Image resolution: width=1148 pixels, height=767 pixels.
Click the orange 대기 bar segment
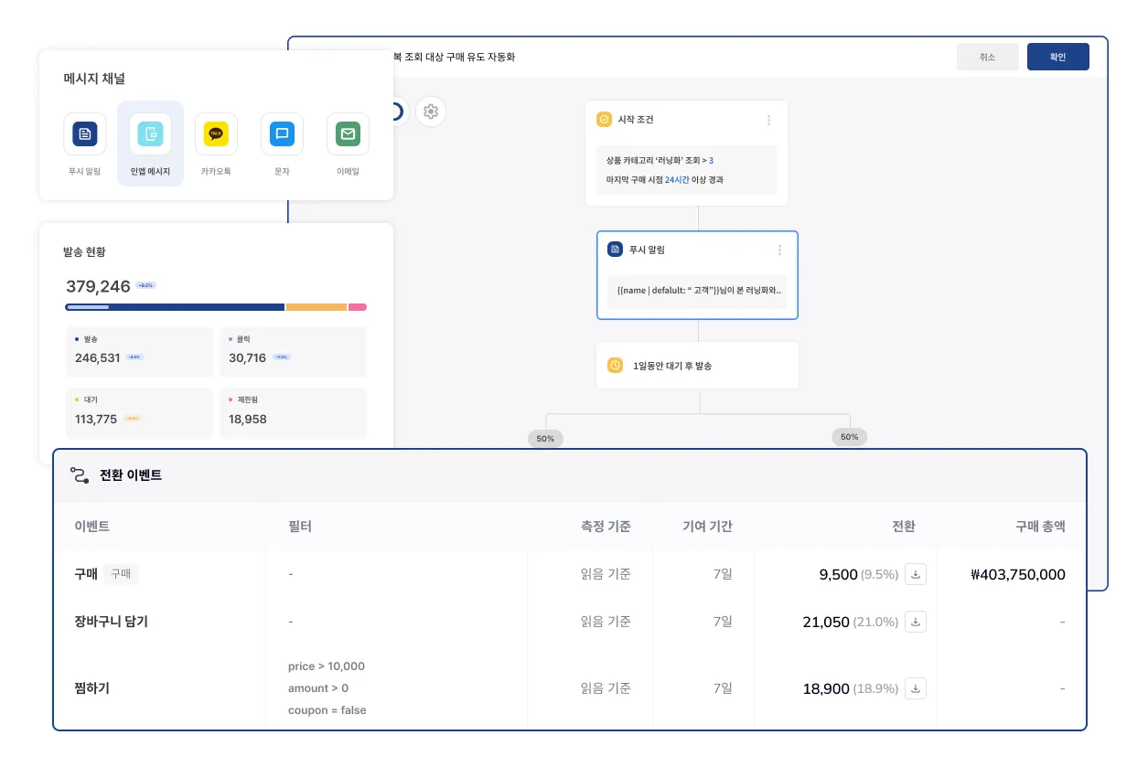click(317, 307)
